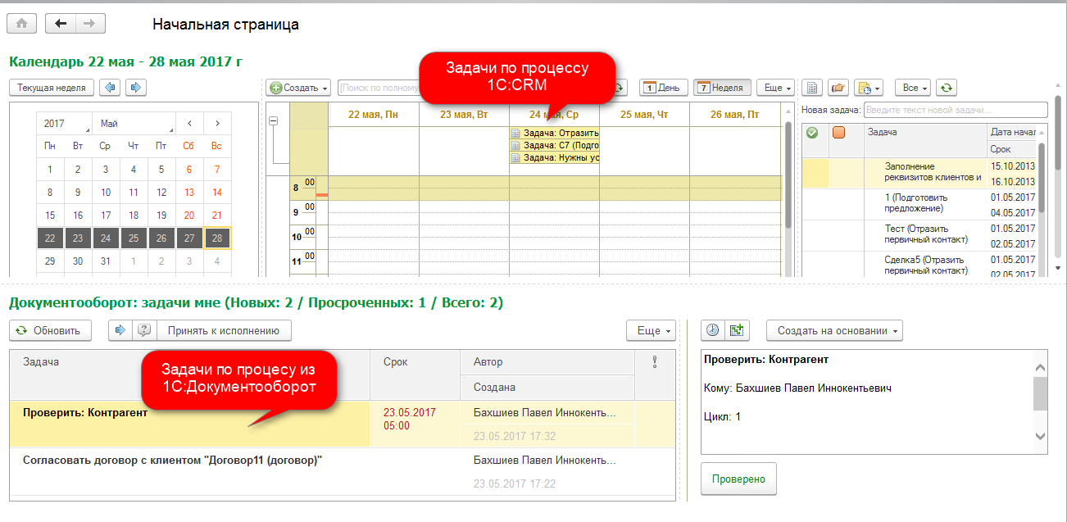This screenshot has height=522, width=1067.
Task: Open the Еще menu in calendar toolbar
Action: tap(775, 88)
